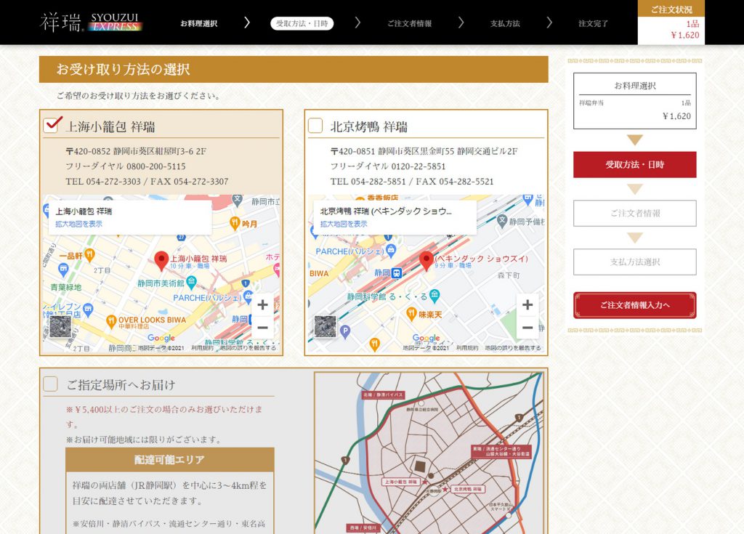Click the 配達可能エリア heading
The width and height of the screenshot is (744, 534).
click(169, 459)
